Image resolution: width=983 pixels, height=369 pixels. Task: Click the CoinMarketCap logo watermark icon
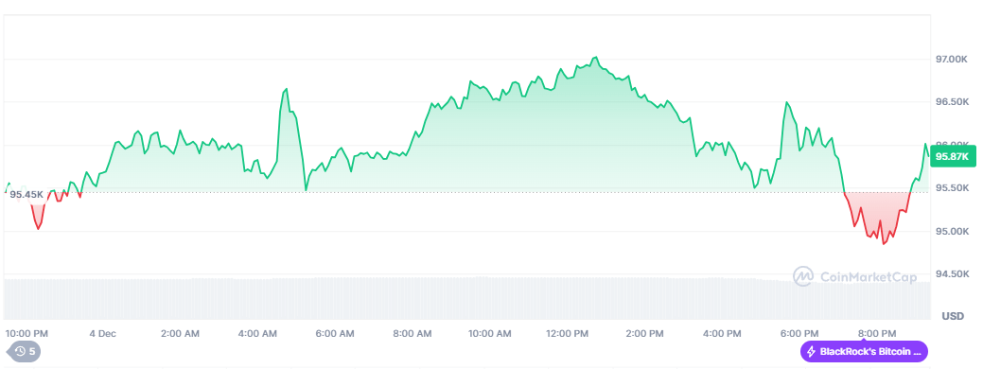[803, 277]
